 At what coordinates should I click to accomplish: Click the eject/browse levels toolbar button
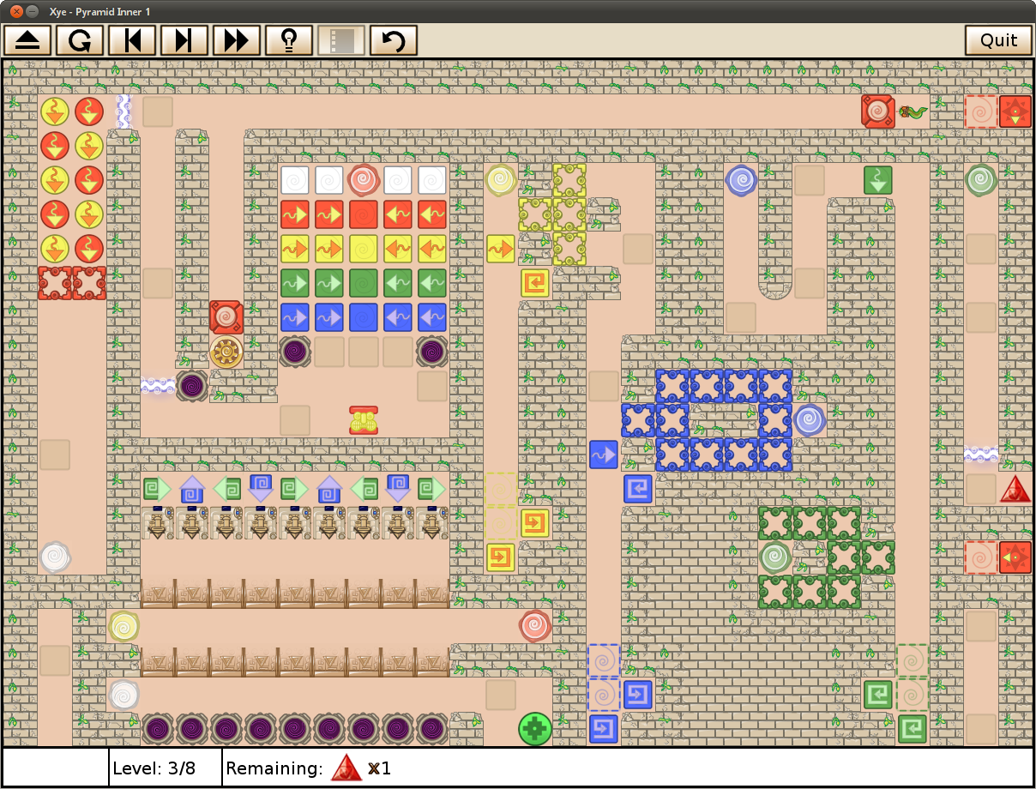pyautogui.click(x=28, y=40)
